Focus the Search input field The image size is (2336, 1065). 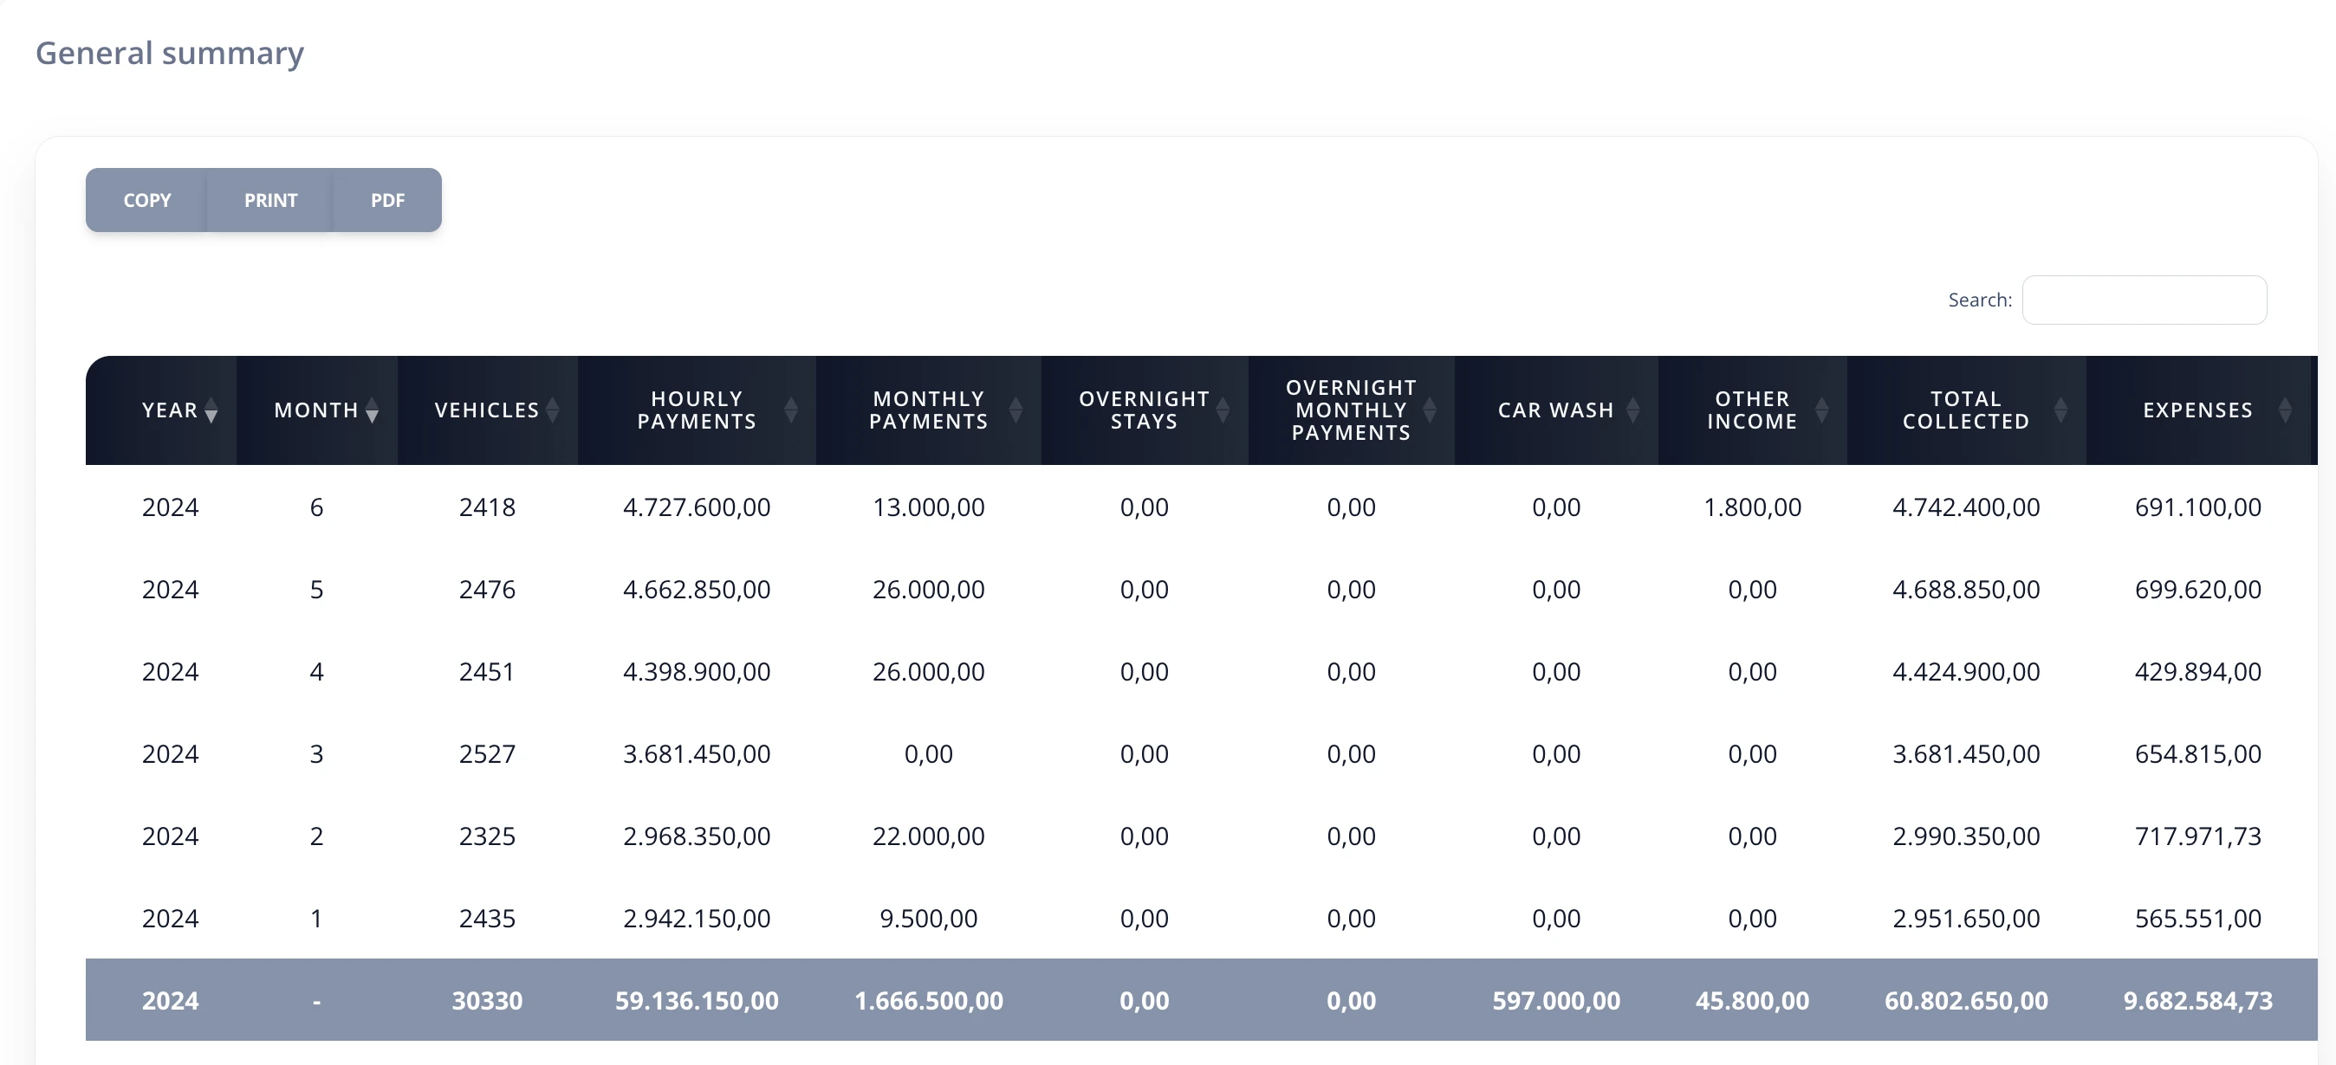tap(2144, 300)
